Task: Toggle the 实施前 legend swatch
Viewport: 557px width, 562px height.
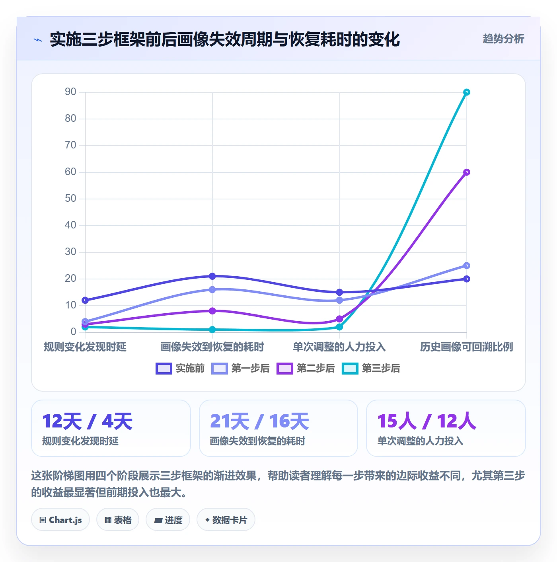Action: coord(164,369)
